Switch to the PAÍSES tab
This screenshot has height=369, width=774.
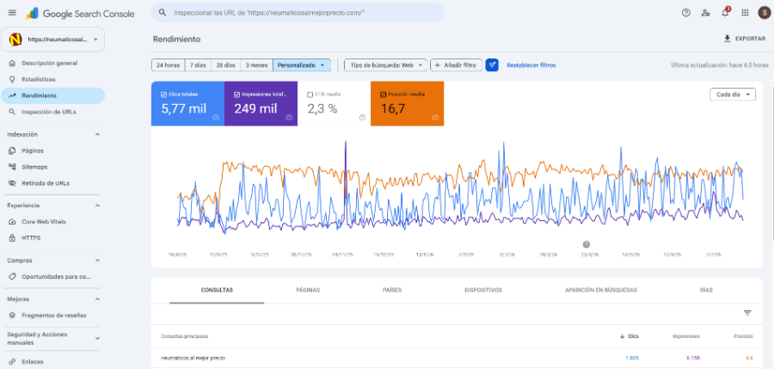click(392, 290)
